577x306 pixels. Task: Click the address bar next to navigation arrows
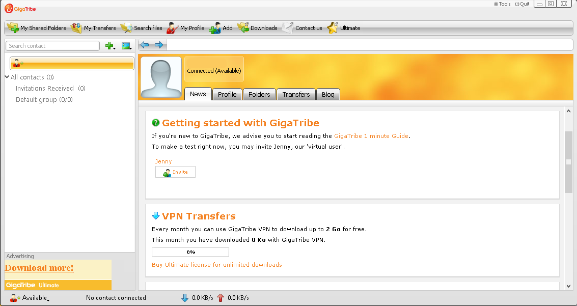tap(370, 45)
